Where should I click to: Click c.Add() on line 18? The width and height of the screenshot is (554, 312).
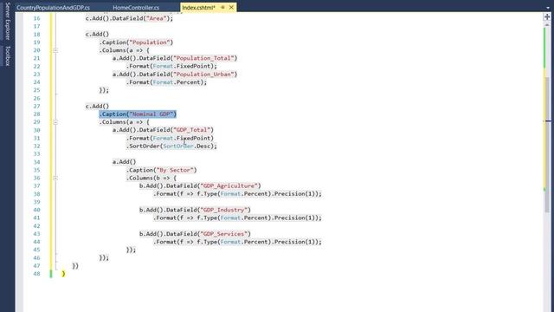(97, 35)
